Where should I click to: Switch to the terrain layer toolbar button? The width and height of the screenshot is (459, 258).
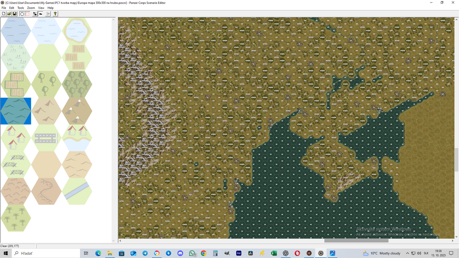(x=35, y=14)
